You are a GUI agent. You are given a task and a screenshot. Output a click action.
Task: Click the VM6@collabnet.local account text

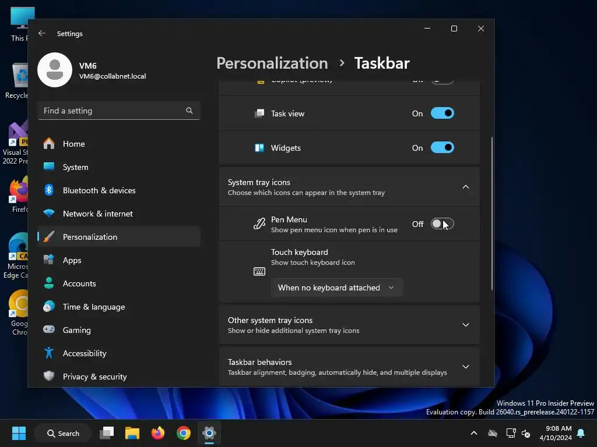coord(113,76)
